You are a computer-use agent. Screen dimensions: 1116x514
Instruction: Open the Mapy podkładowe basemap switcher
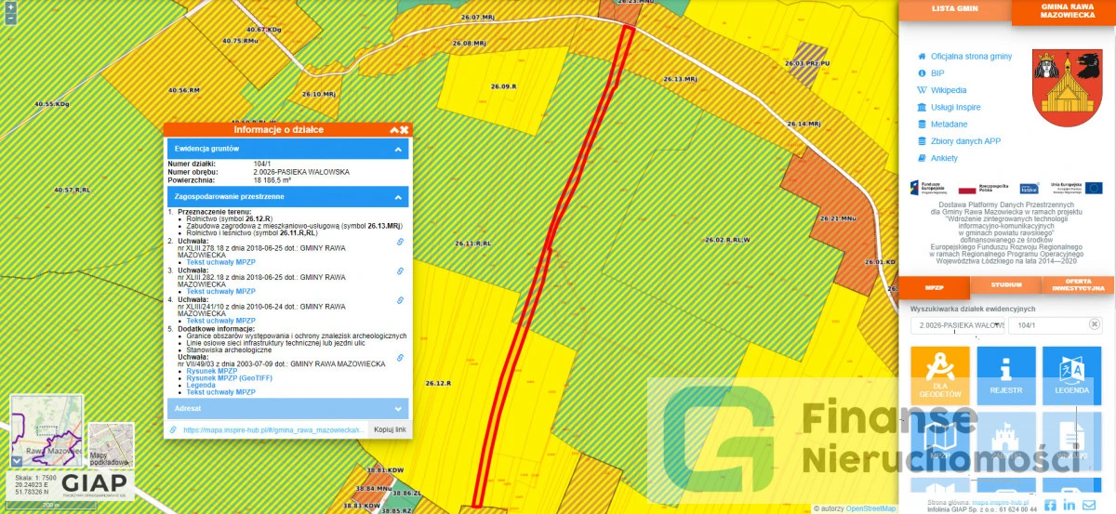pos(111,445)
